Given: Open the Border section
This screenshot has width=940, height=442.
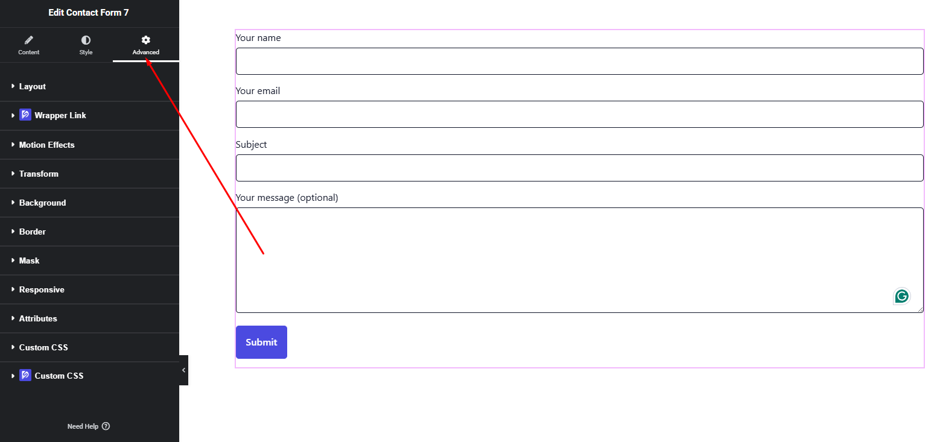Looking at the screenshot, I should click(33, 232).
